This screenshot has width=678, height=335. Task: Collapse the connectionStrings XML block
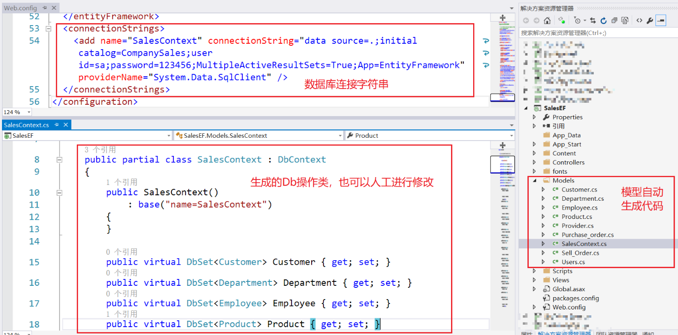(48, 29)
